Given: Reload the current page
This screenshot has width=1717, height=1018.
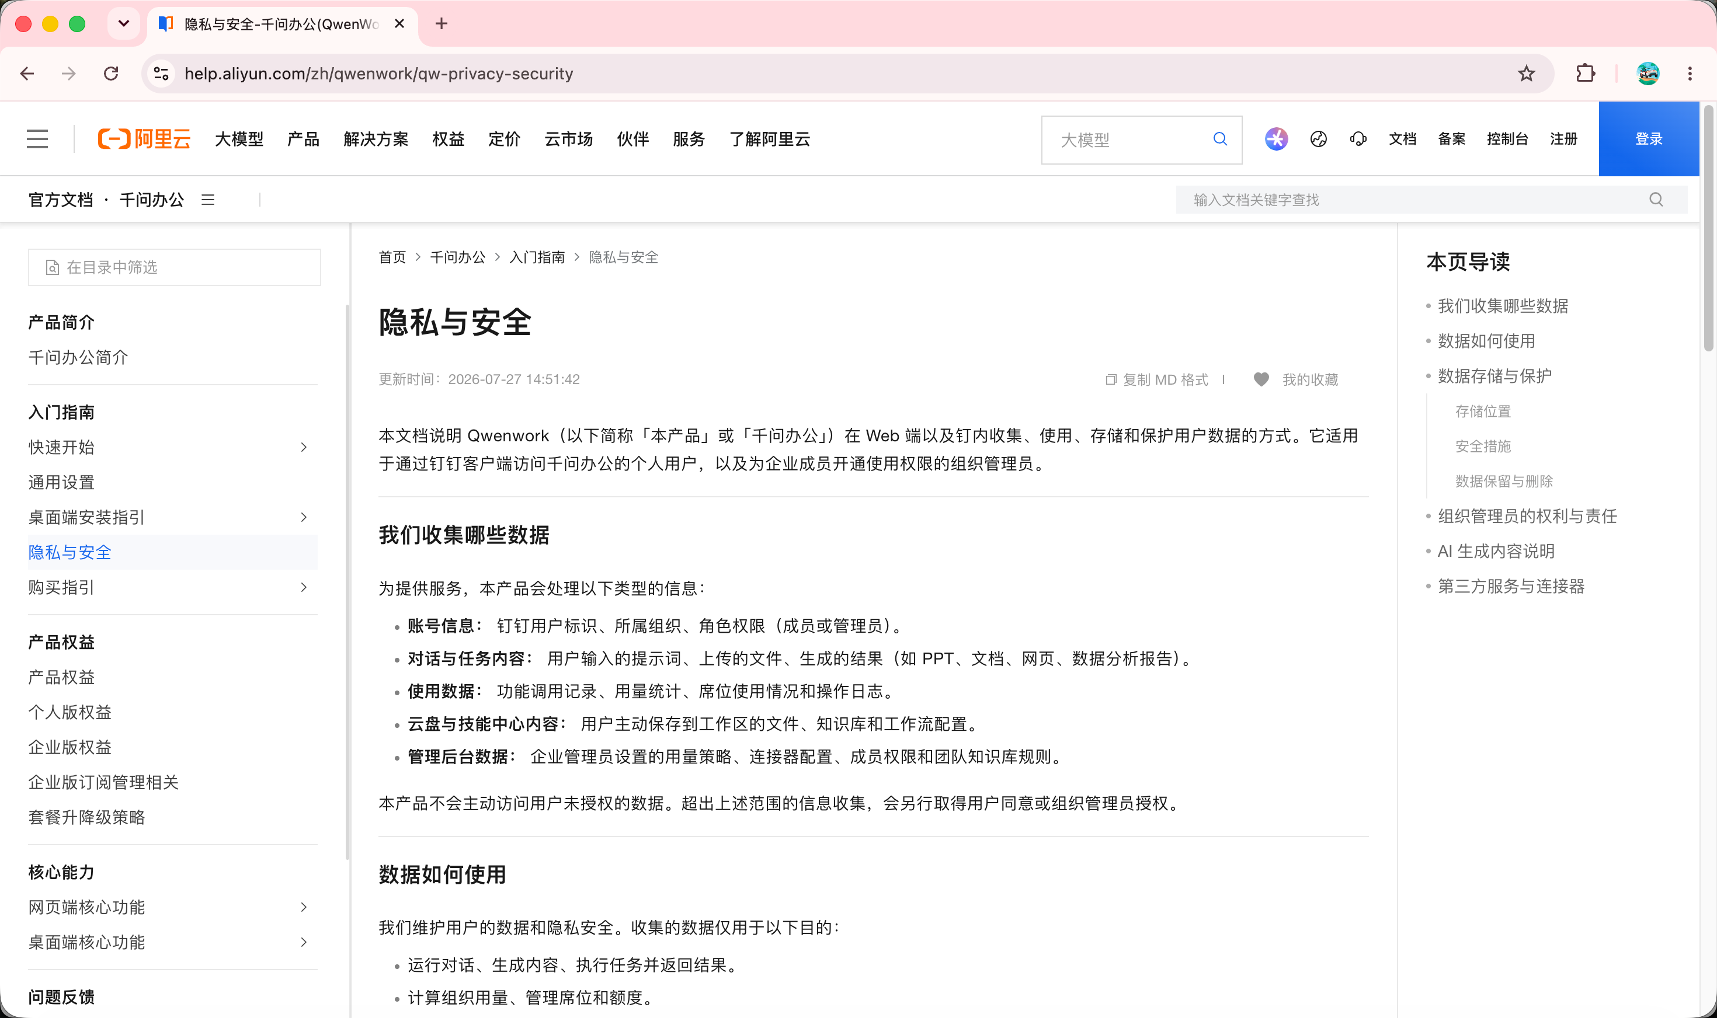Looking at the screenshot, I should 111,74.
